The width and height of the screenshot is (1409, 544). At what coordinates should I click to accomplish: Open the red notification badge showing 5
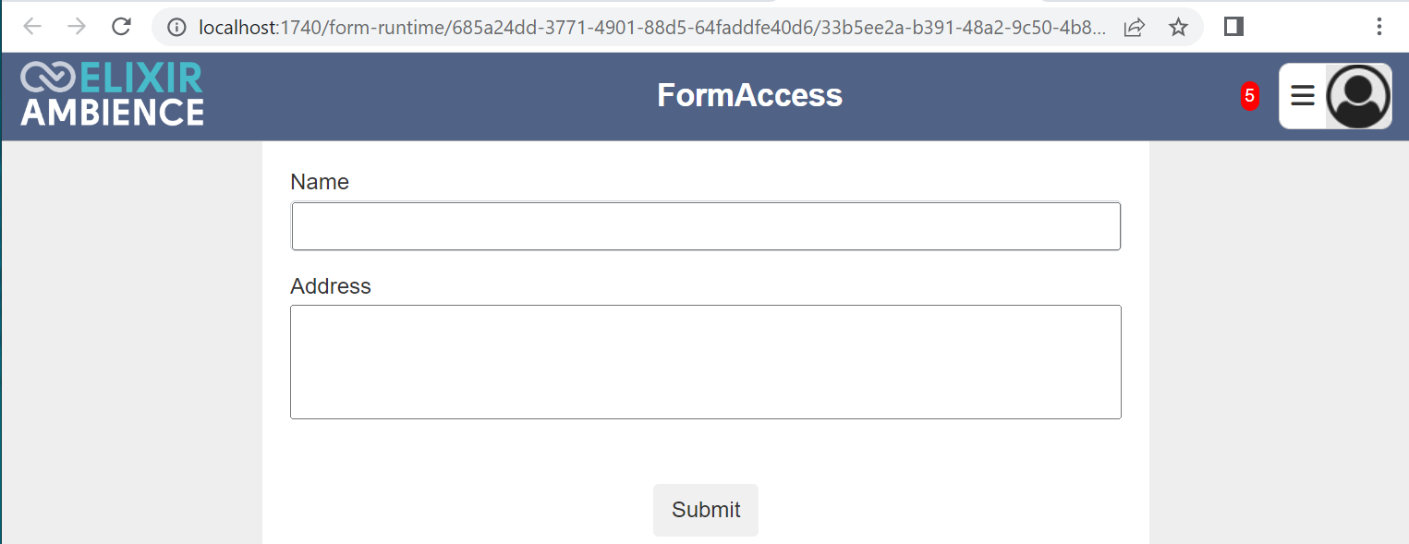(1249, 95)
